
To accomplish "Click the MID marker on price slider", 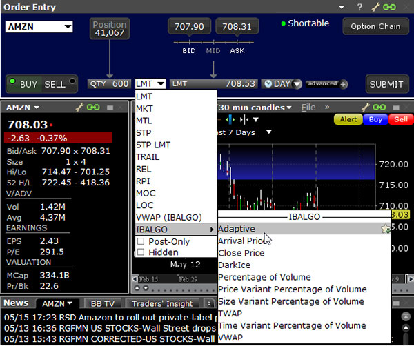I will (213, 50).
